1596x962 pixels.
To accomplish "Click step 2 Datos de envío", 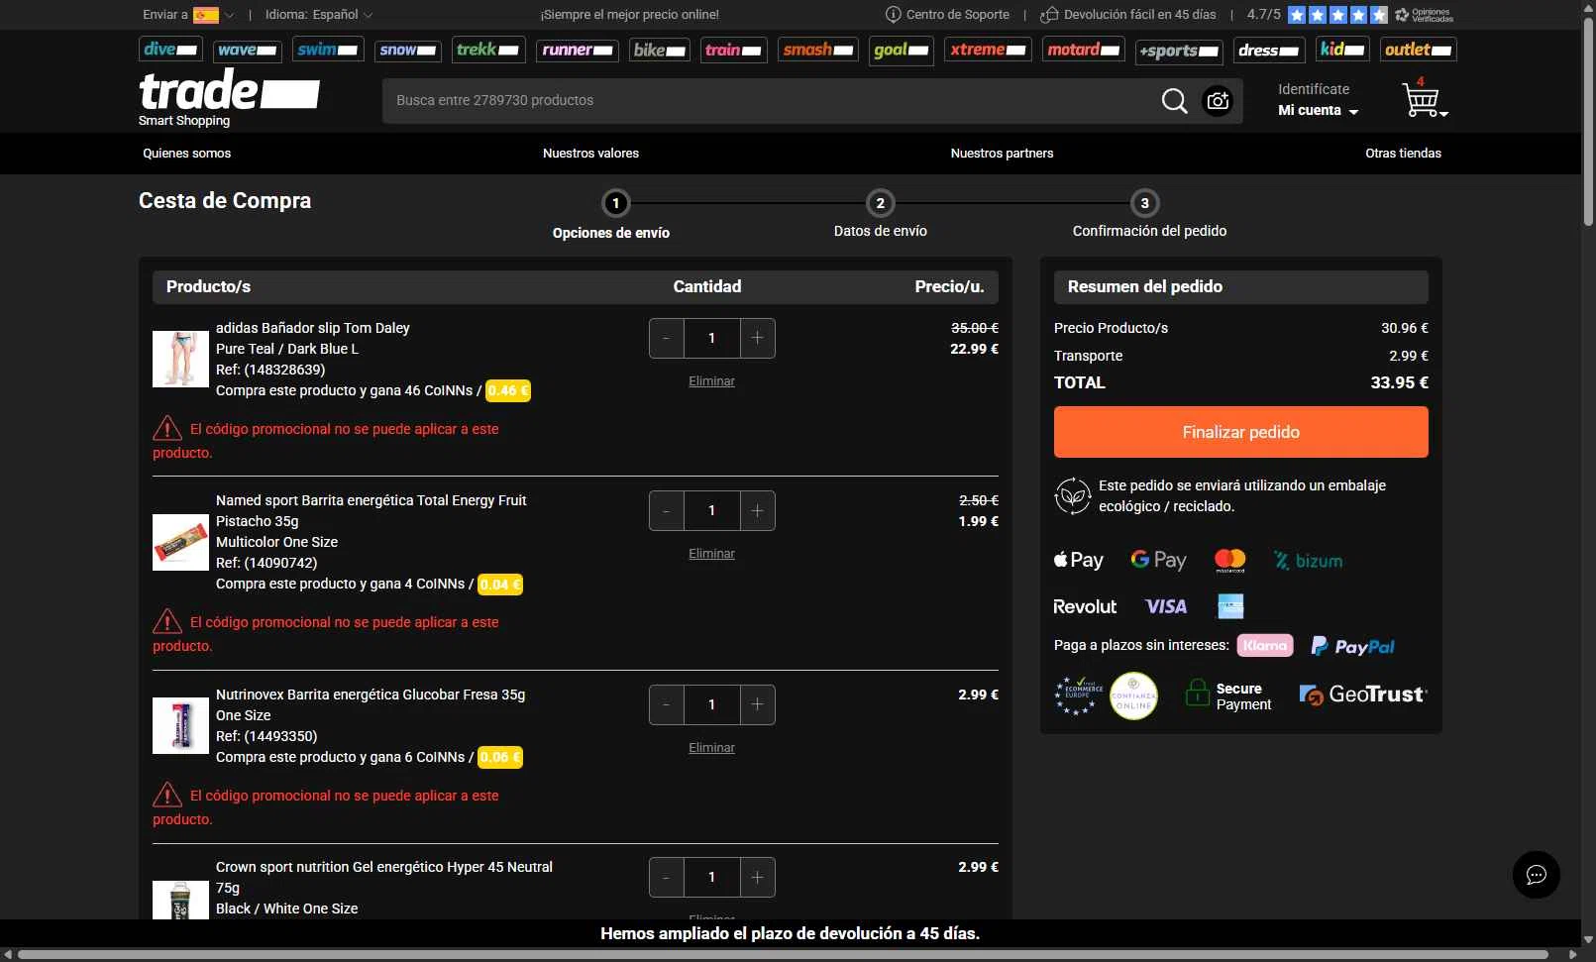I will pos(880,216).
